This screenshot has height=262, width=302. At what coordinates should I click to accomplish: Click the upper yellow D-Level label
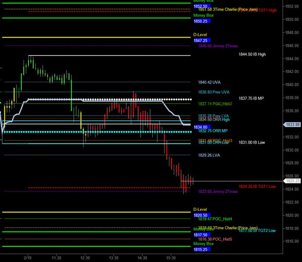pyautogui.click(x=200, y=35)
